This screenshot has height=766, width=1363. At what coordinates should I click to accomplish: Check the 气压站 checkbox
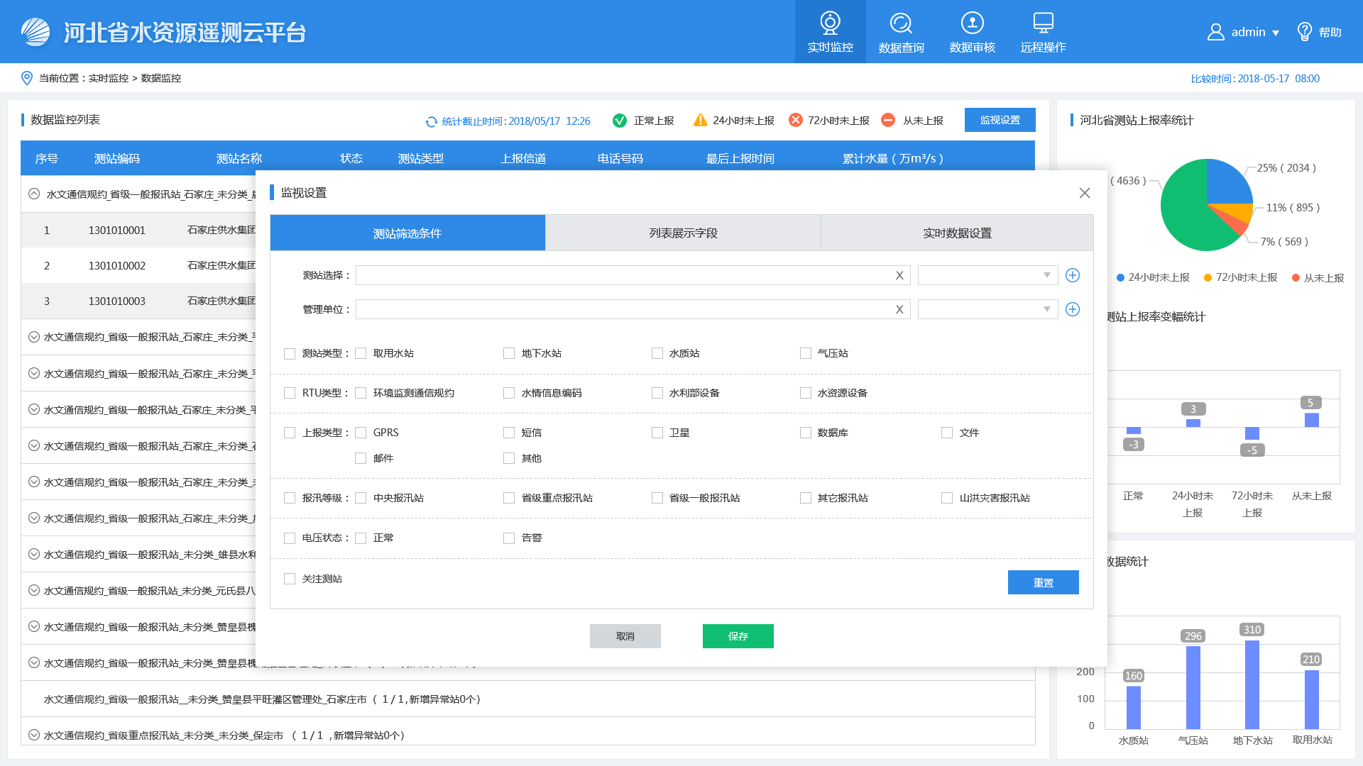[806, 353]
